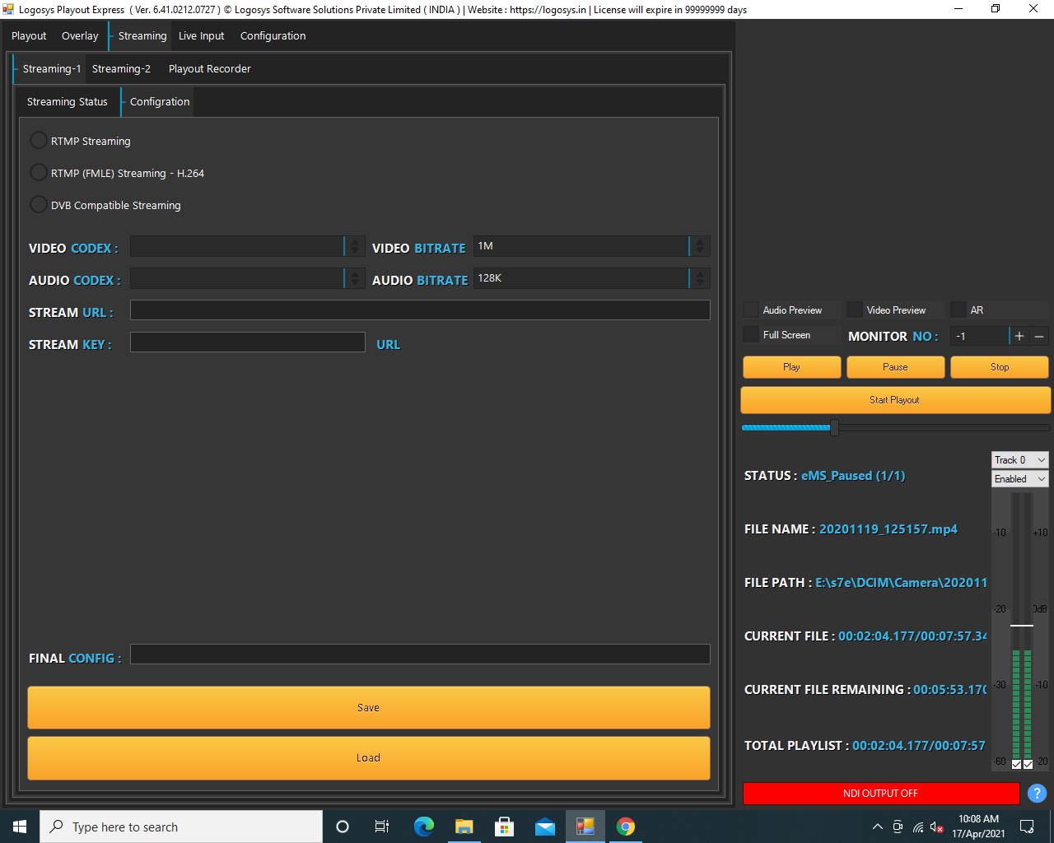Select the Configration sub-tab
This screenshot has width=1054, height=843.
160,101
